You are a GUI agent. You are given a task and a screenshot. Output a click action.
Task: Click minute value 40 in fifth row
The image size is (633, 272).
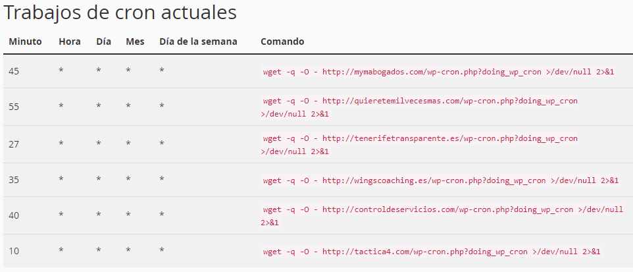pos(14,215)
